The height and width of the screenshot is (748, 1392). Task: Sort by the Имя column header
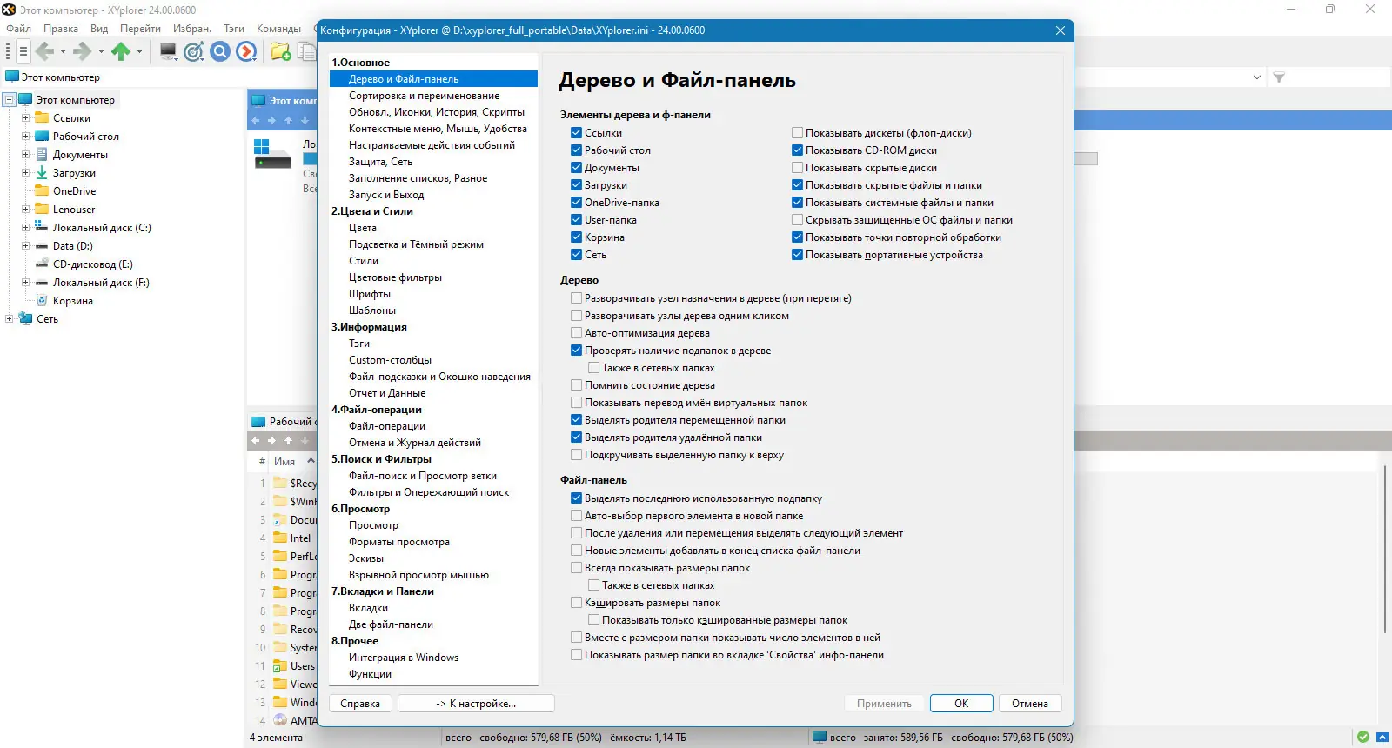284,462
